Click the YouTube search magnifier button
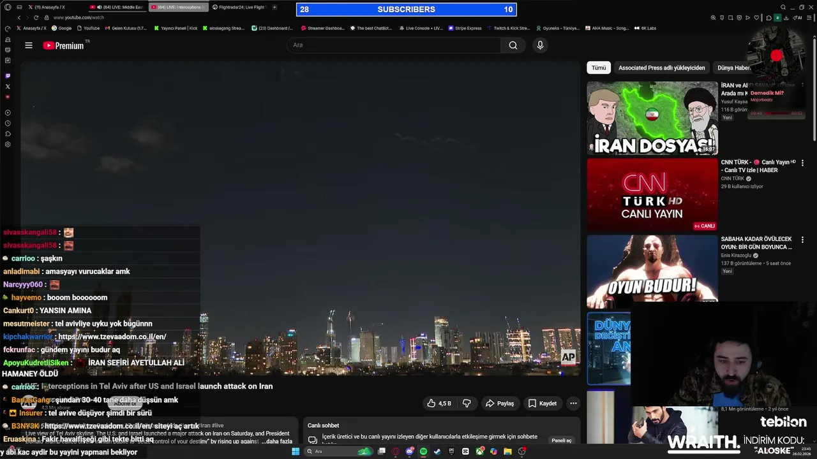817x459 pixels. click(513, 45)
